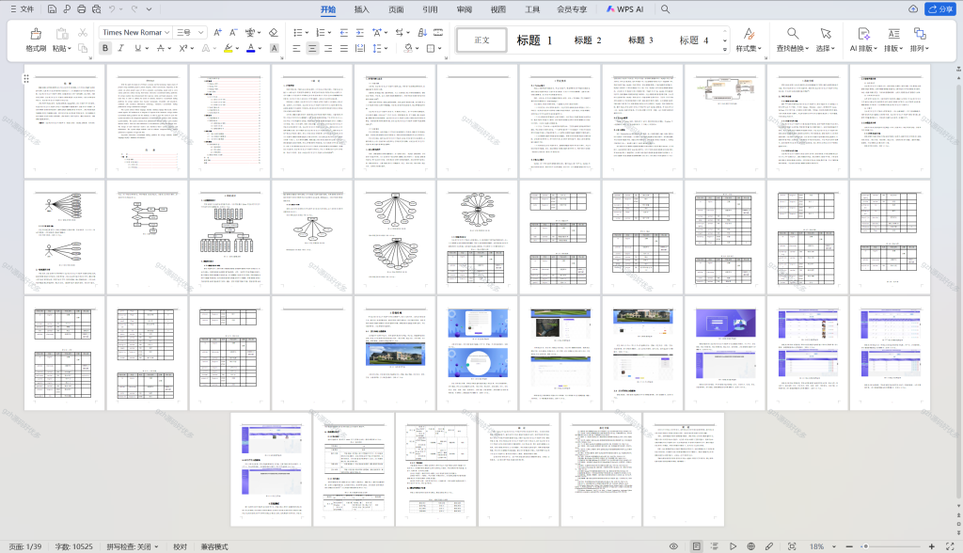
Task: Click the Cut scissors icon
Action: pyautogui.click(x=83, y=33)
